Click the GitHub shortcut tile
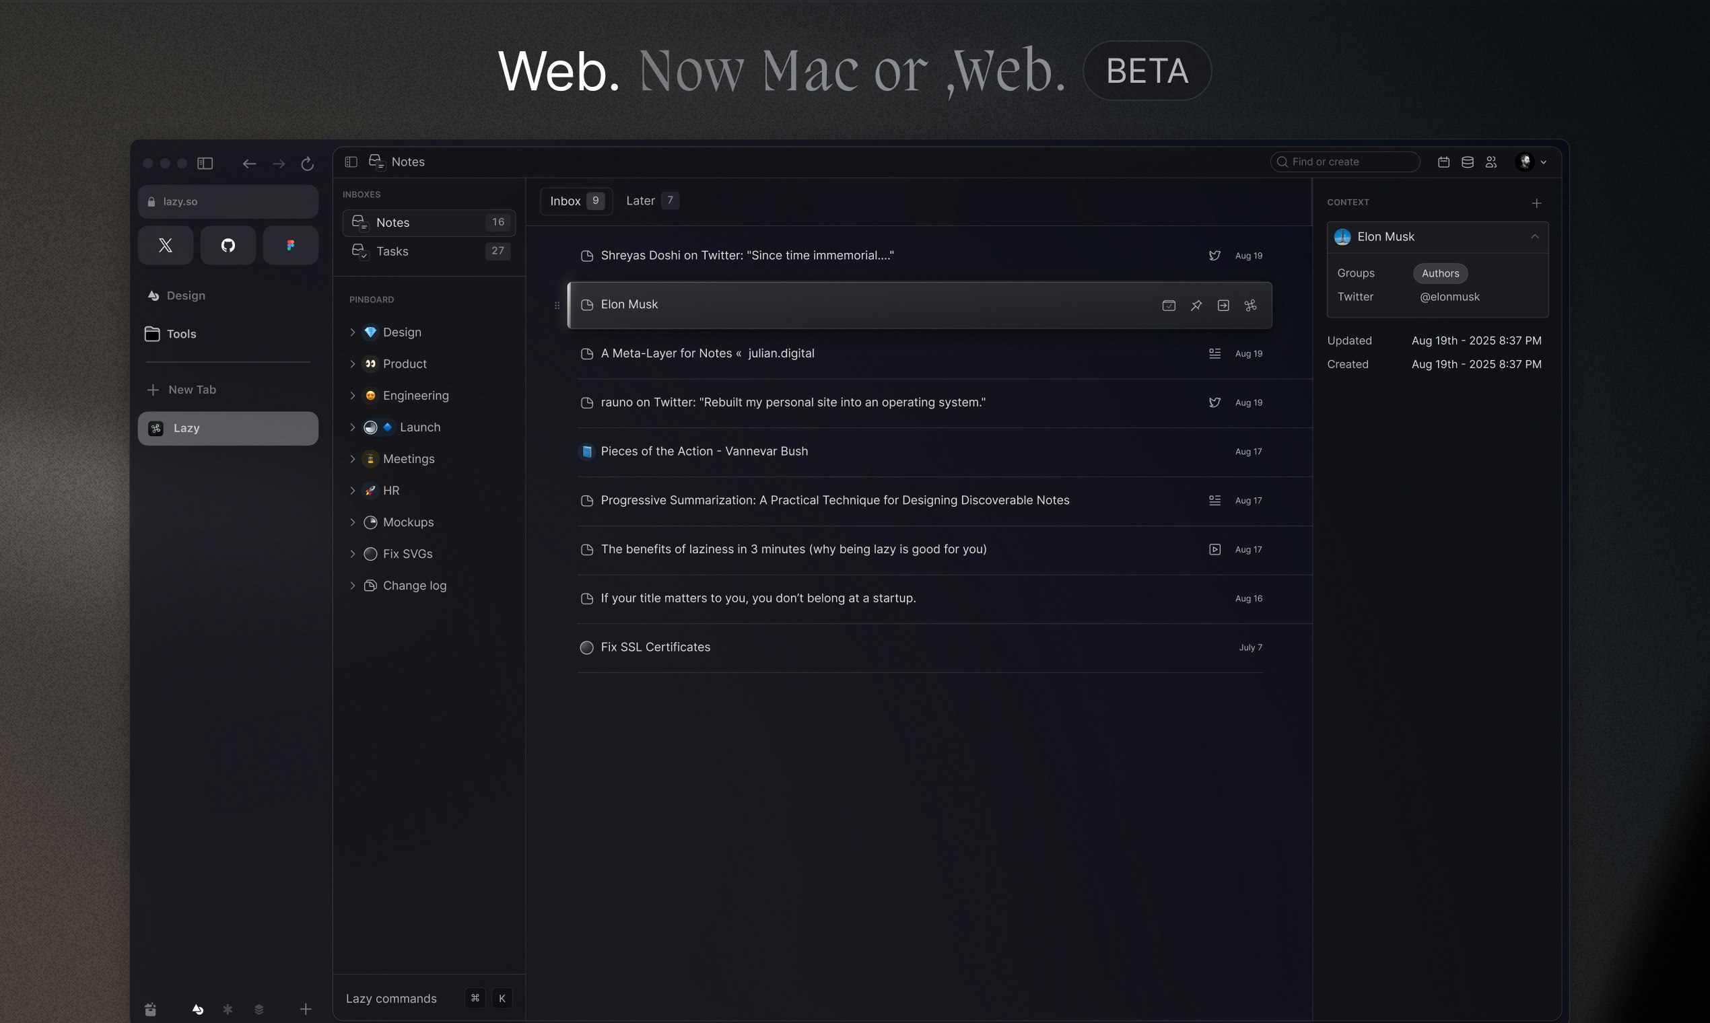The height and width of the screenshot is (1023, 1710). tap(228, 246)
